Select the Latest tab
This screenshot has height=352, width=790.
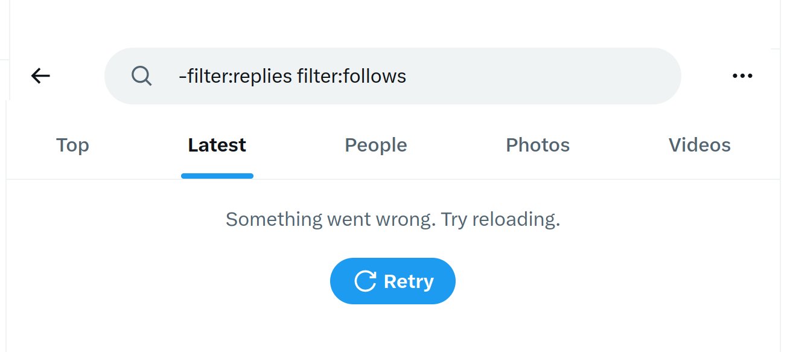pos(217,145)
